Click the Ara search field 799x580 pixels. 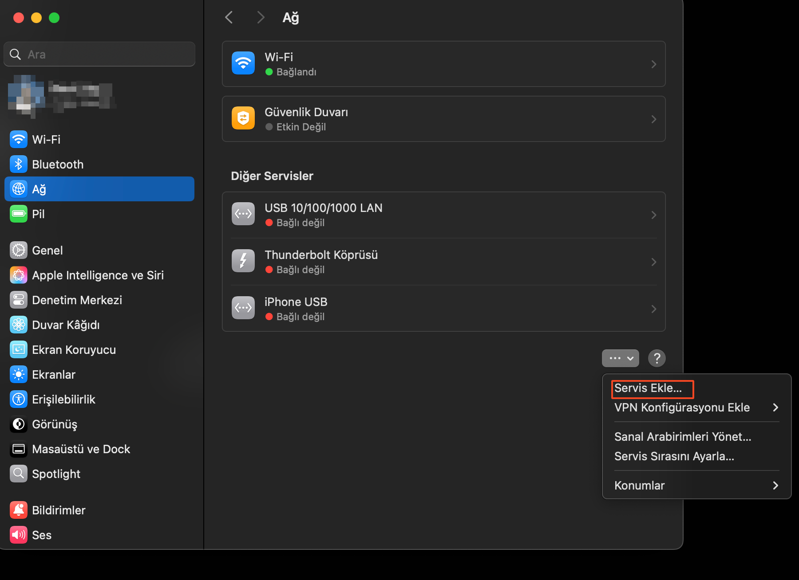click(99, 54)
